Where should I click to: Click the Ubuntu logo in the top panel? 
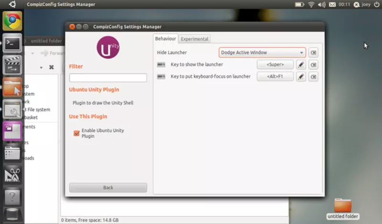[x=12, y=4]
